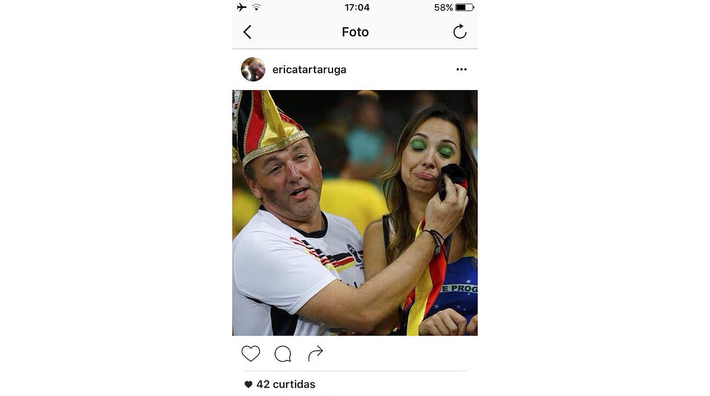This screenshot has height=396, width=710.
Task: Tap the Foto header title
Action: [x=356, y=32]
